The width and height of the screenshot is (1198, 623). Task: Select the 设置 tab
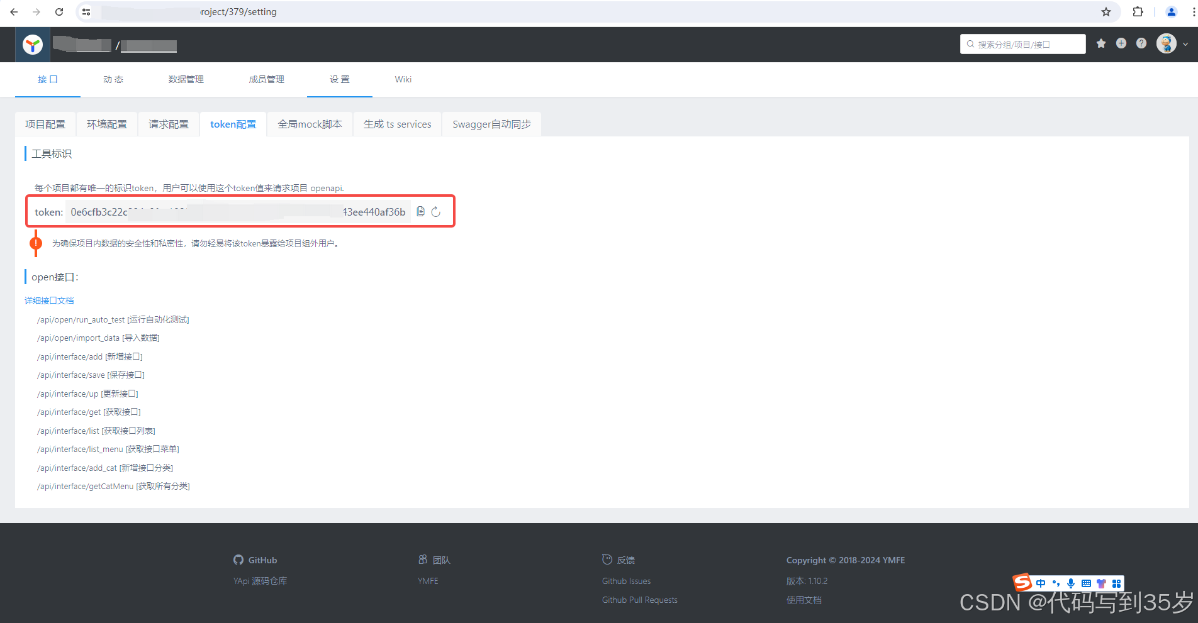(340, 79)
